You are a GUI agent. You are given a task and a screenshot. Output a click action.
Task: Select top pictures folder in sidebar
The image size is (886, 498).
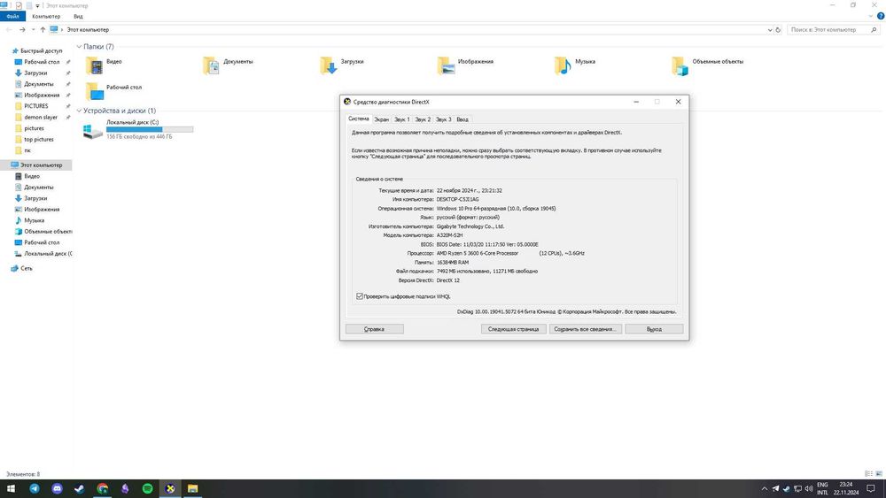click(38, 139)
